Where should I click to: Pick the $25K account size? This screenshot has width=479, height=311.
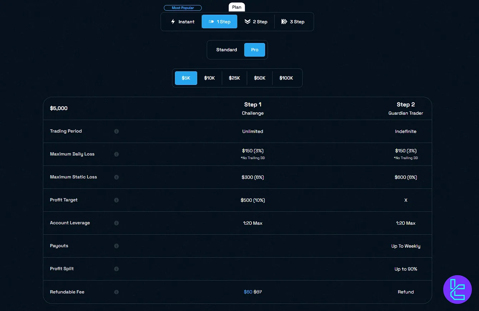[x=234, y=78]
